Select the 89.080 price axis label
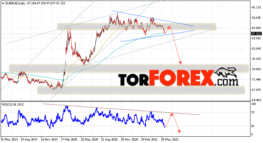This screenshot has height=143, width=263. click(256, 28)
